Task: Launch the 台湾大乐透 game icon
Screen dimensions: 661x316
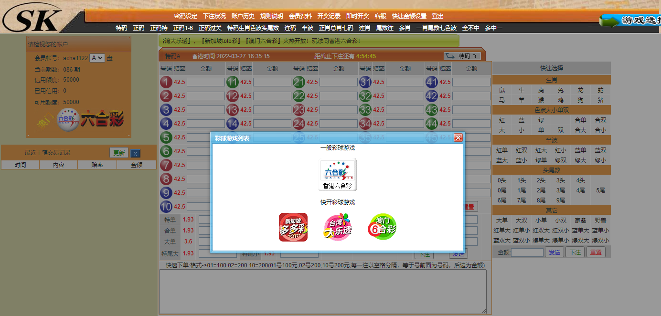Action: click(337, 226)
